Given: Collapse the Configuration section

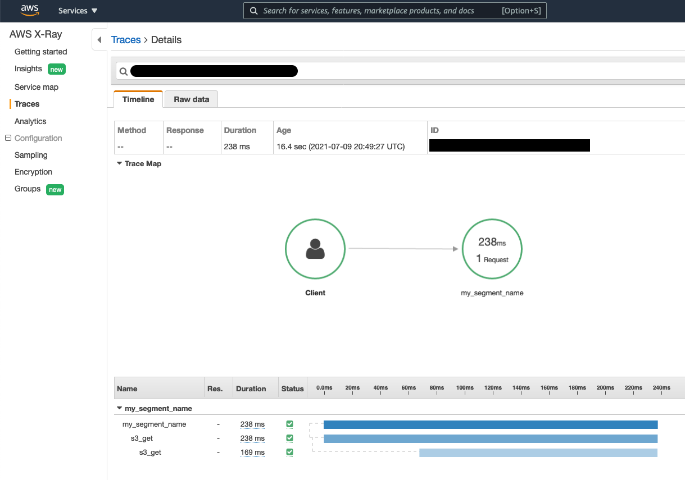Looking at the screenshot, I should [8, 138].
